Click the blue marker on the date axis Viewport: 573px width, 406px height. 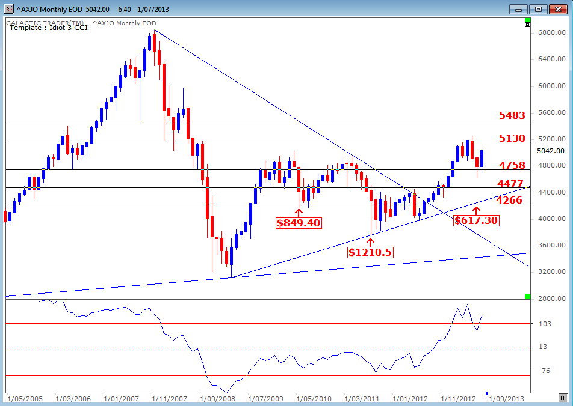pyautogui.click(x=487, y=393)
